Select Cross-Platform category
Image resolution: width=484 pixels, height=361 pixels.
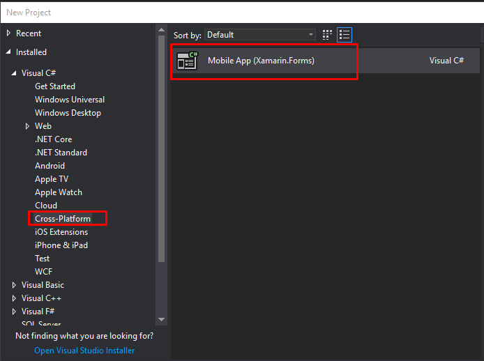pyautogui.click(x=63, y=219)
